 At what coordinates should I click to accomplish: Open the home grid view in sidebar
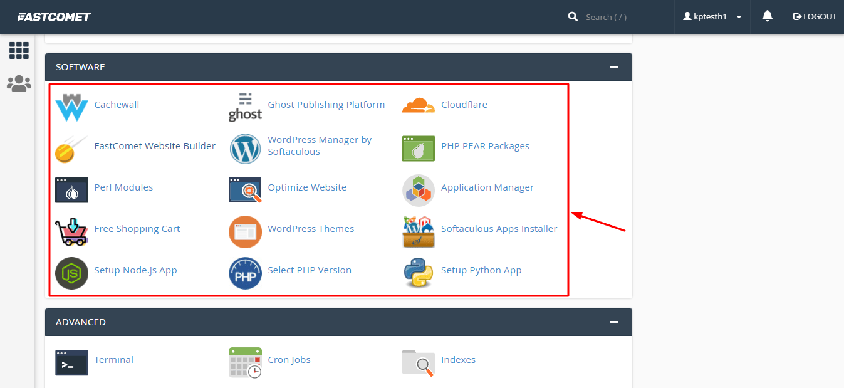pos(19,51)
